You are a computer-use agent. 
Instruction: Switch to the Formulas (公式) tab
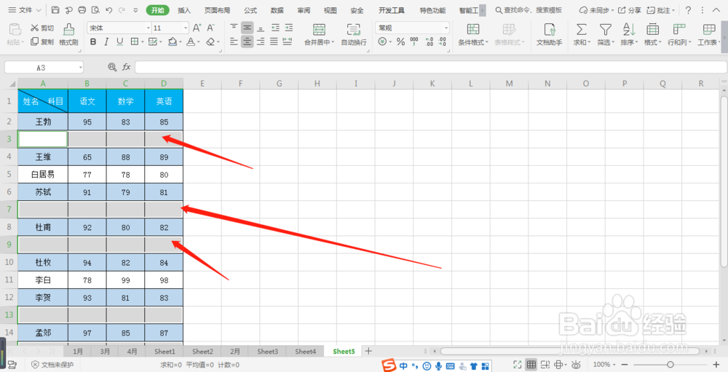tap(250, 10)
